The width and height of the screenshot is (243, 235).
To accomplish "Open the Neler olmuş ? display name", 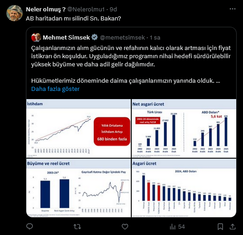I will [x=46, y=9].
